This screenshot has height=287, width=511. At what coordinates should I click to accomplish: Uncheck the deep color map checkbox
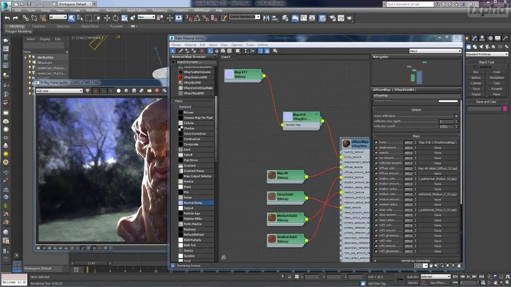click(x=376, y=210)
